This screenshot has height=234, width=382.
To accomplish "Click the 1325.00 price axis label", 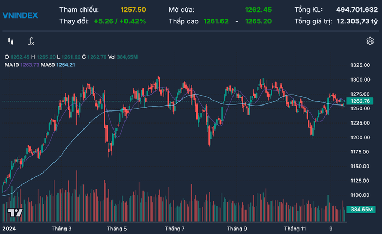I will click(x=360, y=65).
